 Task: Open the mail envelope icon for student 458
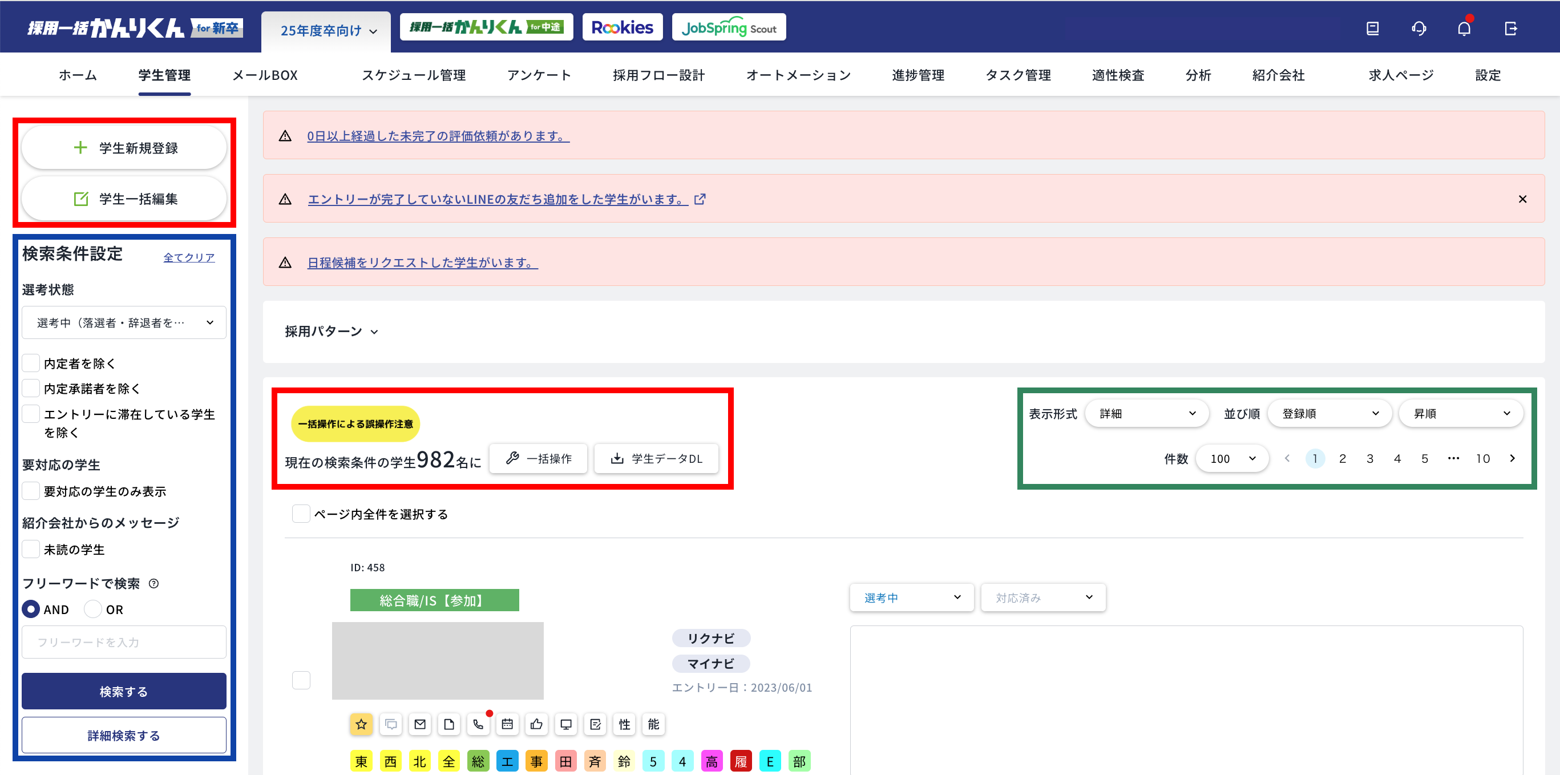point(420,724)
